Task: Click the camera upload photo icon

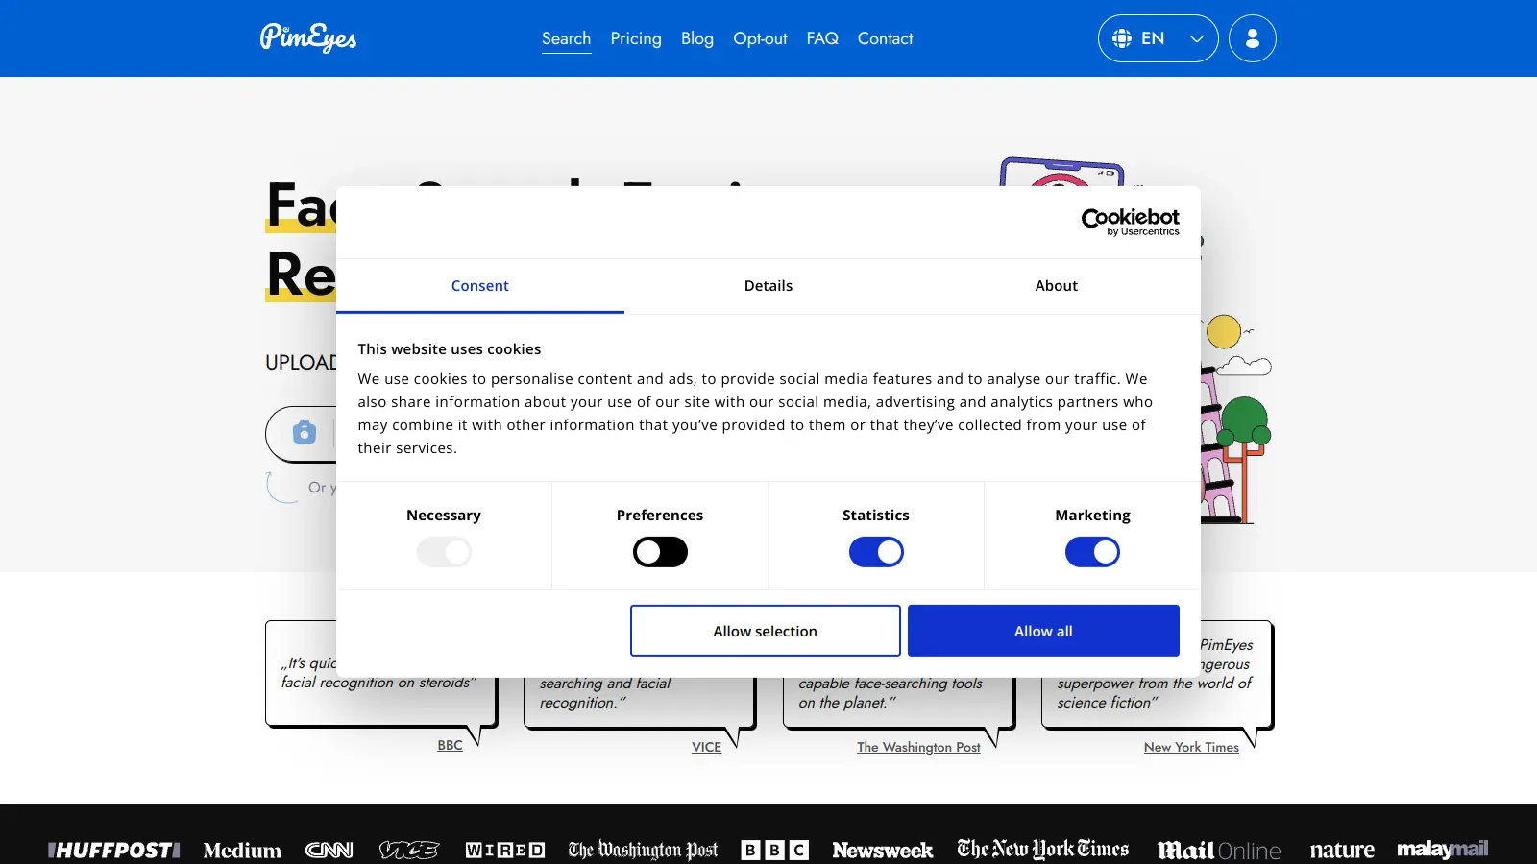Action: pos(305,432)
